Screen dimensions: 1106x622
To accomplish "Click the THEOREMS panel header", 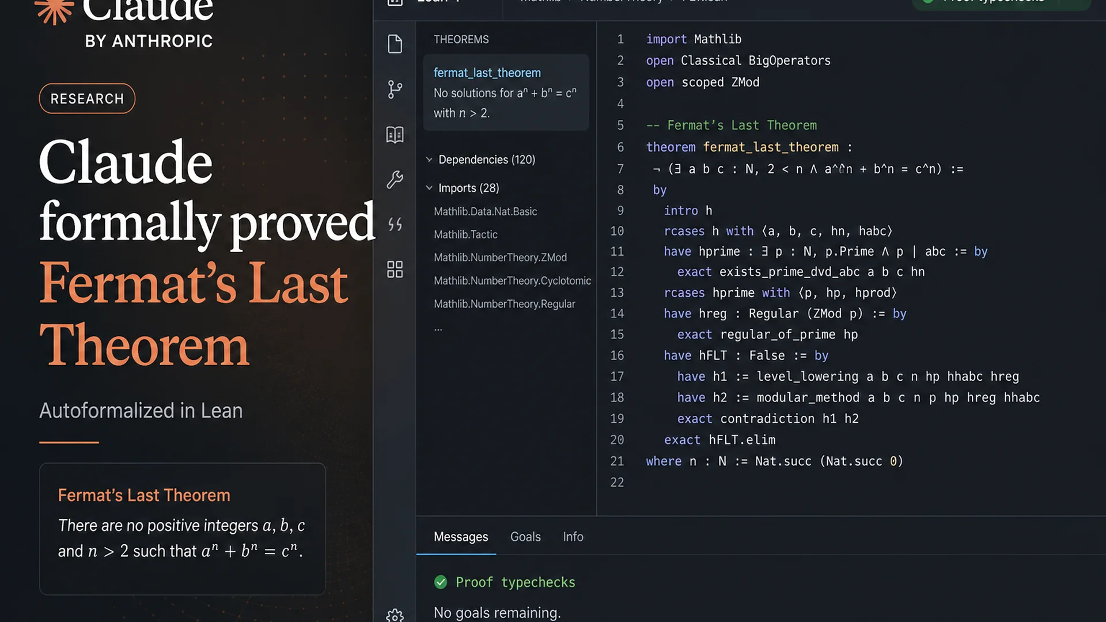I will pos(461,40).
